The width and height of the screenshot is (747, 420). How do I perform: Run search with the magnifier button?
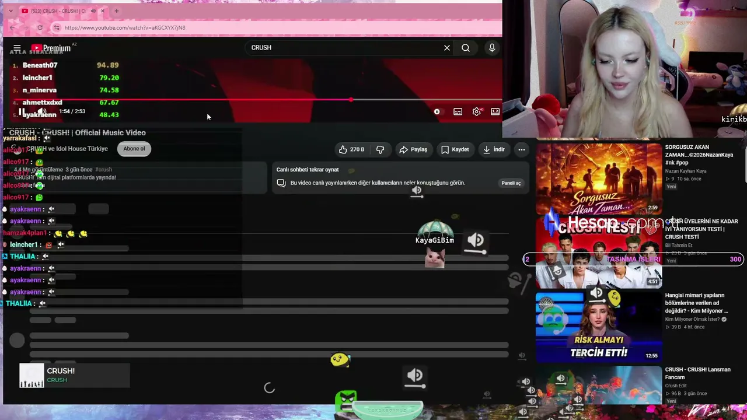tap(466, 48)
